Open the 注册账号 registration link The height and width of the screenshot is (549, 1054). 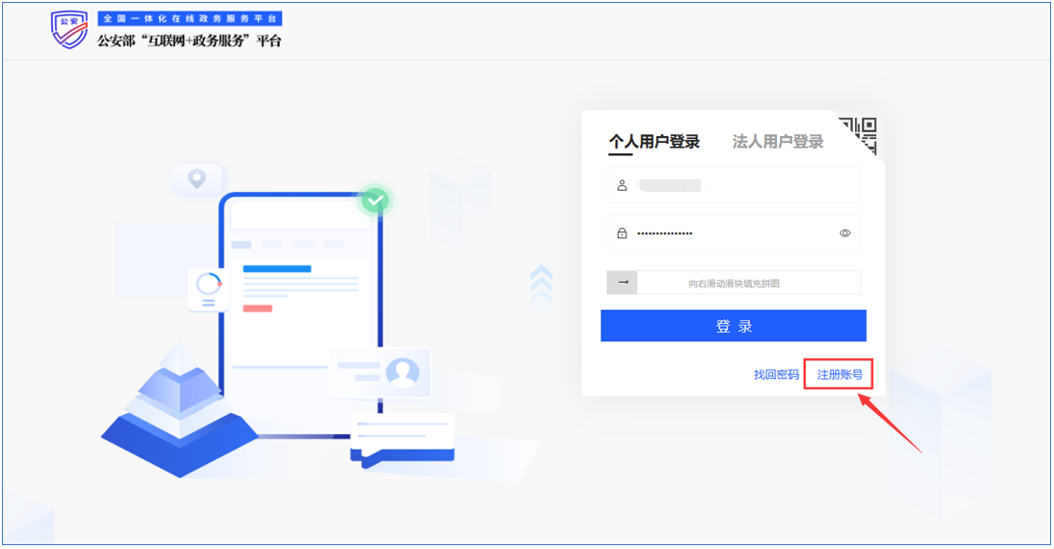839,374
